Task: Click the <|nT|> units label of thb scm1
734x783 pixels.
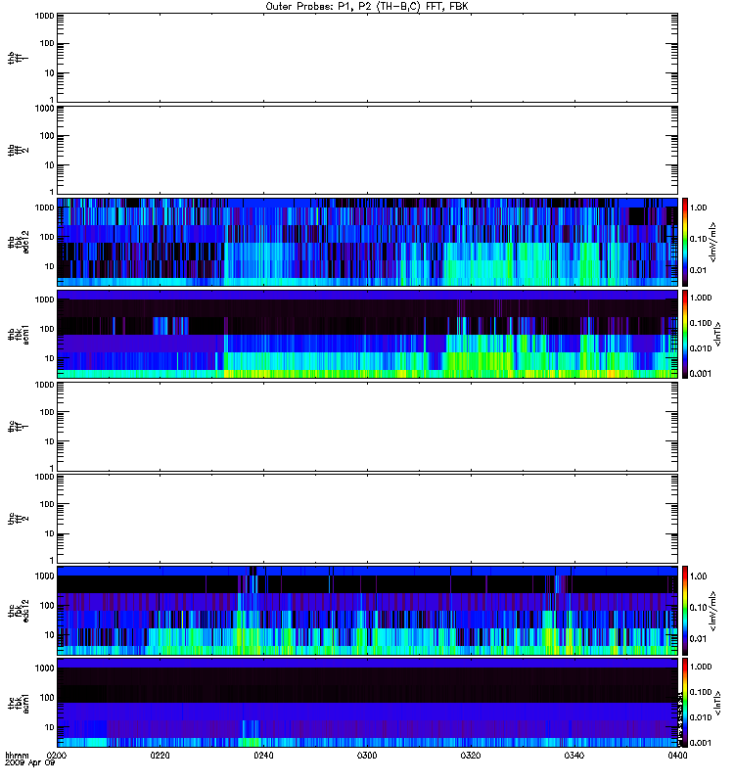Action: (x=718, y=334)
